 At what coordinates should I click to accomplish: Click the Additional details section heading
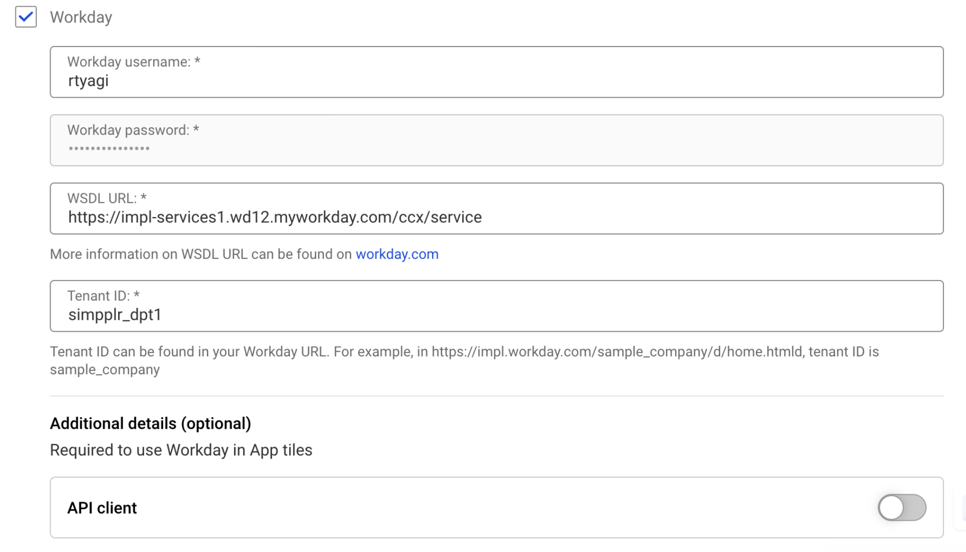150,423
